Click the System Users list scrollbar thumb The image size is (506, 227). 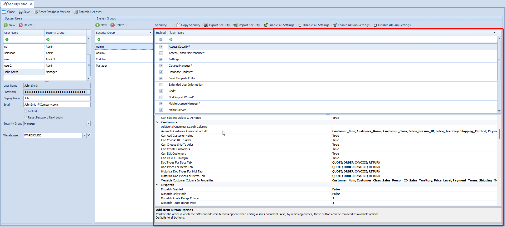(x=89, y=65)
